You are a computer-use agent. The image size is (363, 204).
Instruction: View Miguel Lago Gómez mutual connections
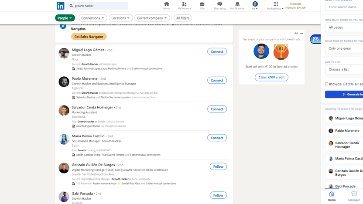coord(119,68)
